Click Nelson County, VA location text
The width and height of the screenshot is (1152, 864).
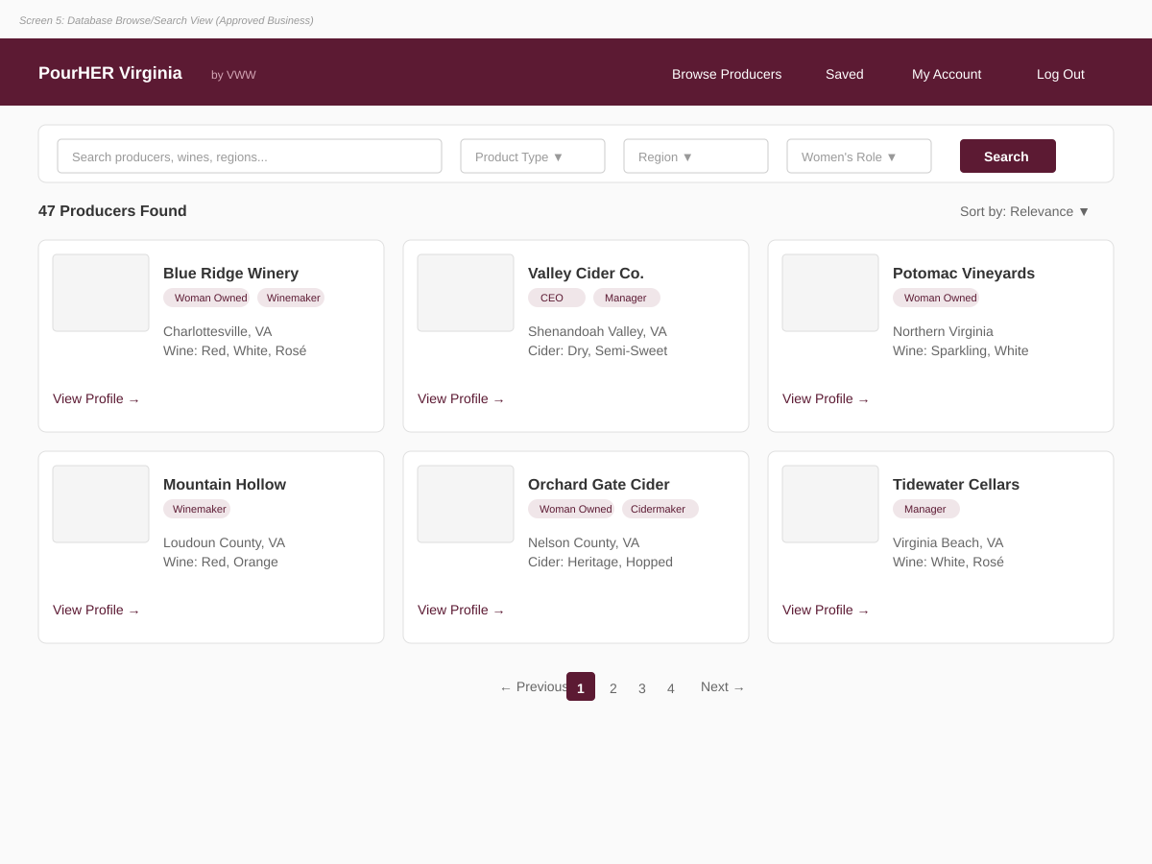(x=584, y=542)
